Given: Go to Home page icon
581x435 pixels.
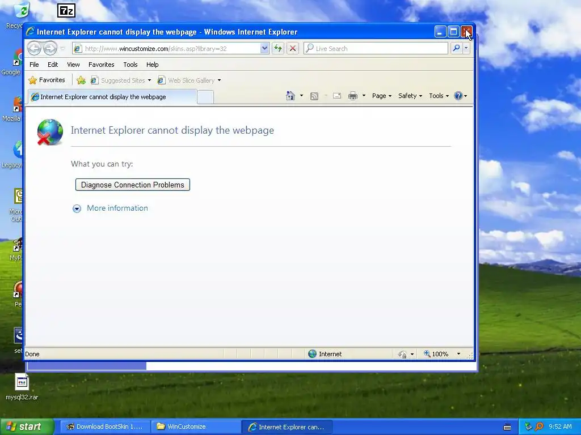Looking at the screenshot, I should (290, 96).
